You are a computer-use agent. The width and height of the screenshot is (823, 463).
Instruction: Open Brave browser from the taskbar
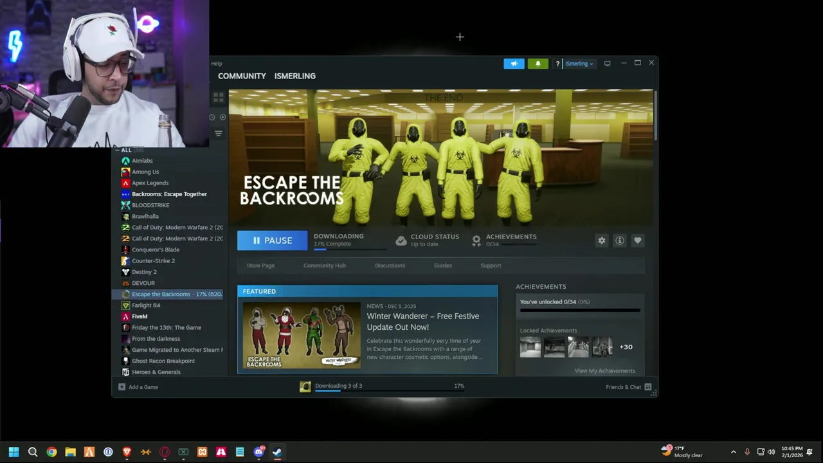click(127, 452)
